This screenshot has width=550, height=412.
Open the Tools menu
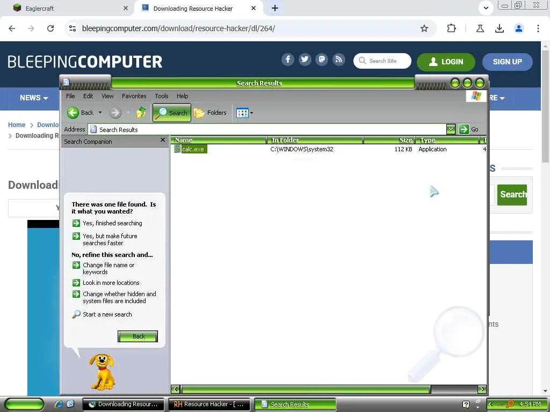(161, 96)
